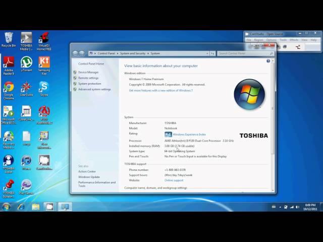The height and width of the screenshot is (242, 323).
Task: Select the red PDF application desktop icon
Action: (44, 115)
